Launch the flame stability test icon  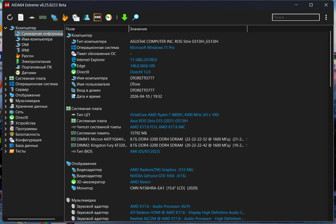click(x=65, y=17)
